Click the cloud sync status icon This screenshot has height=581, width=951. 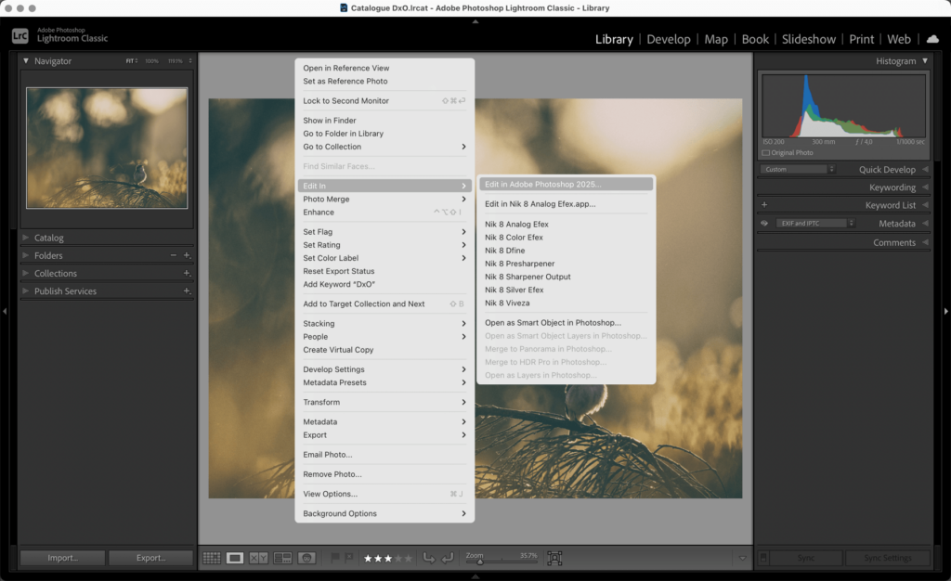[932, 39]
